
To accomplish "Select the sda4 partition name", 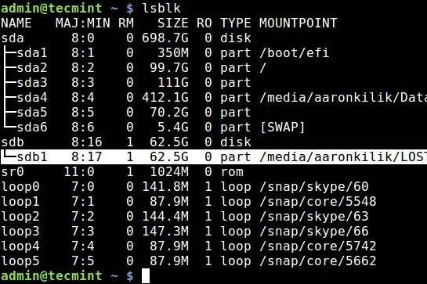I will 32,97.
